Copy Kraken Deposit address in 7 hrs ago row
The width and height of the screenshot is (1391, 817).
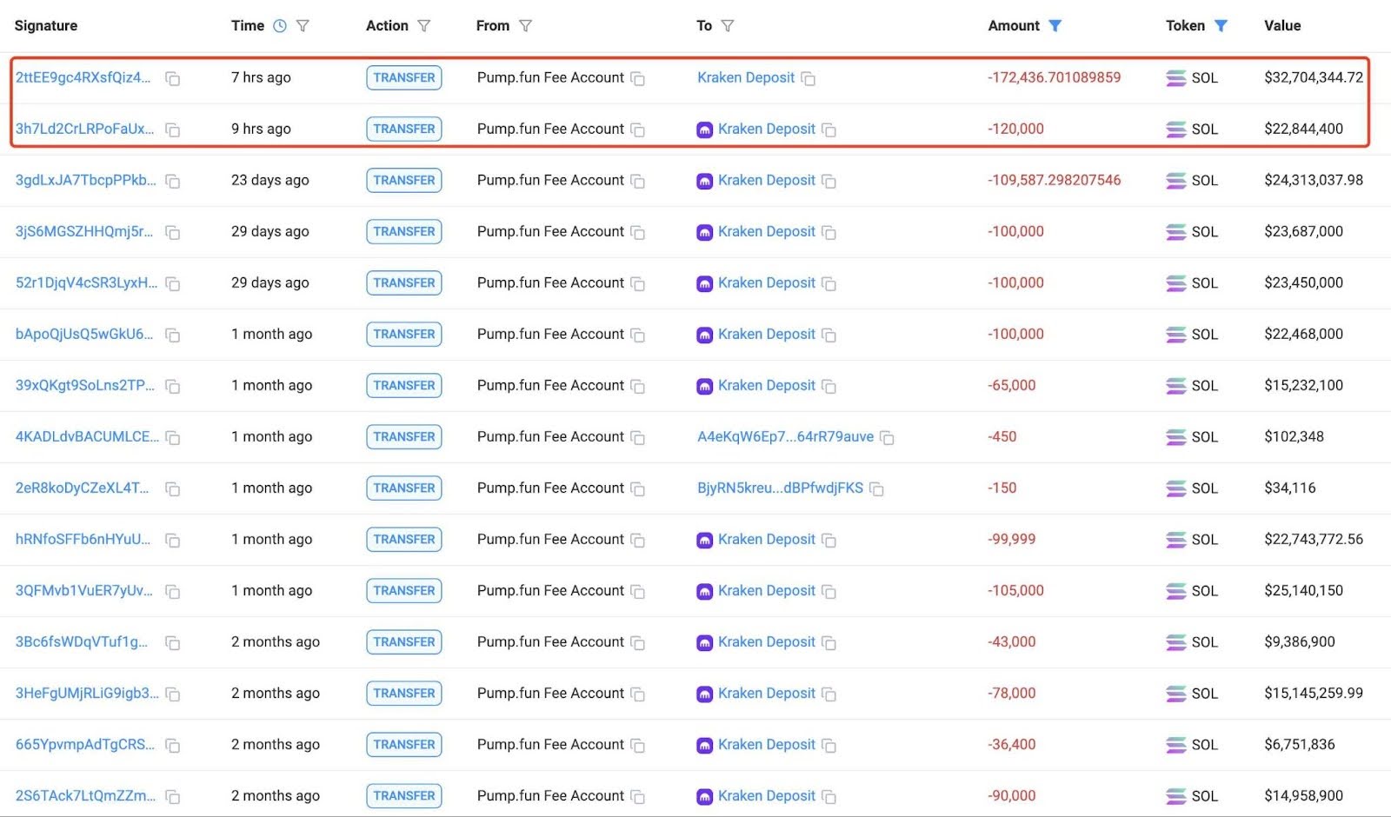coord(808,79)
